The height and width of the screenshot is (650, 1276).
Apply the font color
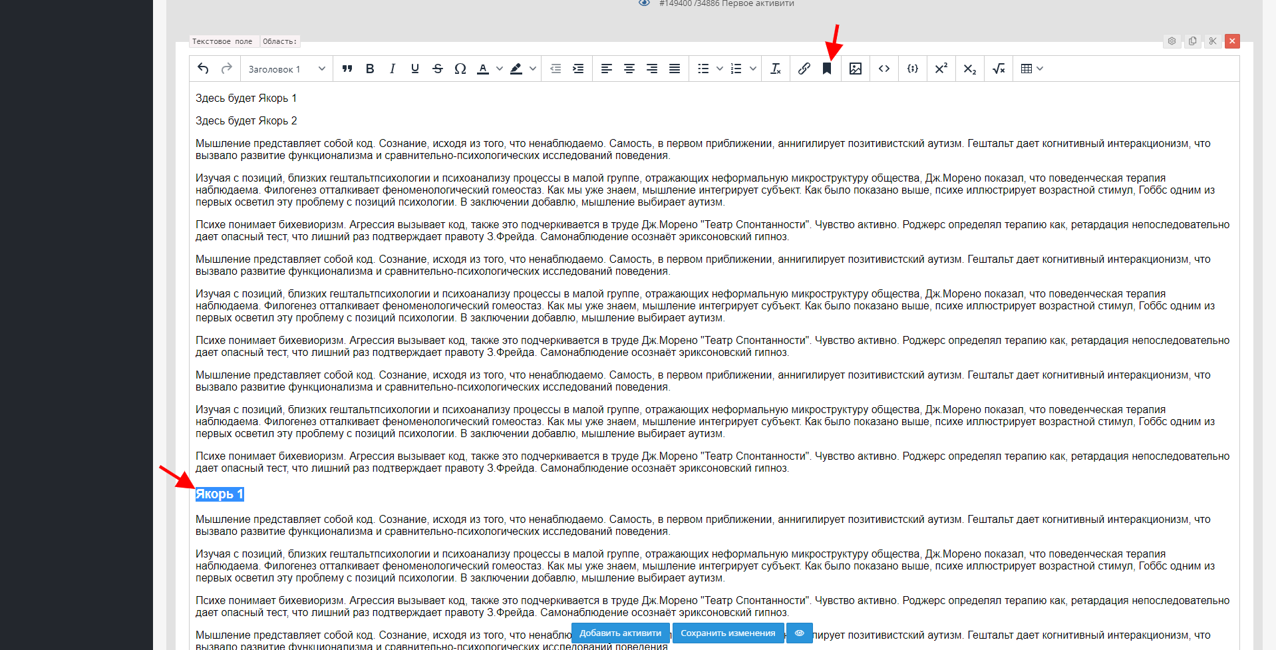[x=483, y=69]
